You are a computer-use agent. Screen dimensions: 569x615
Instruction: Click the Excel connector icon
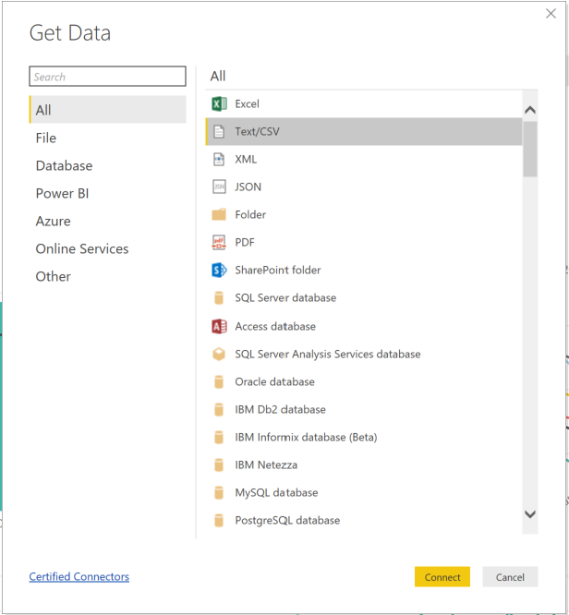click(x=219, y=104)
